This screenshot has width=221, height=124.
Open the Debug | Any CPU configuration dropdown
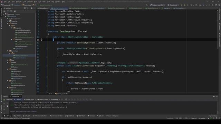tap(157, 5)
